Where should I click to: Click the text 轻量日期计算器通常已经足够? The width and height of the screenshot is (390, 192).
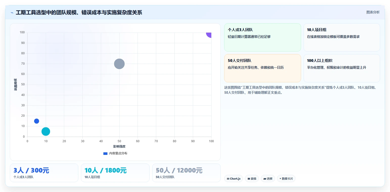point(249,37)
